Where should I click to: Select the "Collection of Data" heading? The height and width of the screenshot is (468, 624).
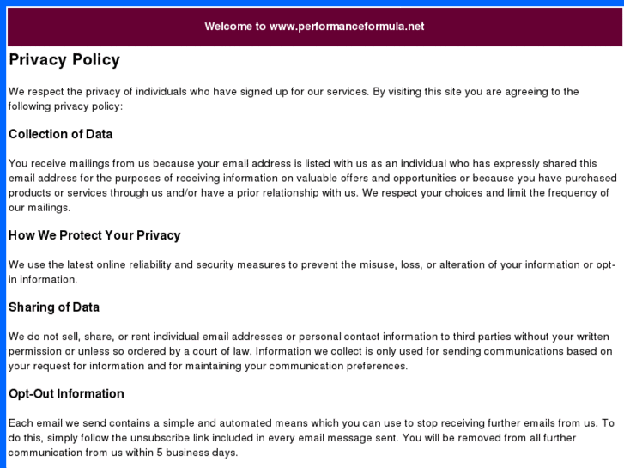[60, 134]
